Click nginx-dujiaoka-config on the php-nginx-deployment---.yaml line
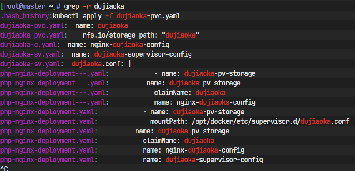Viewport: 355px width, 171px height. coord(205,102)
